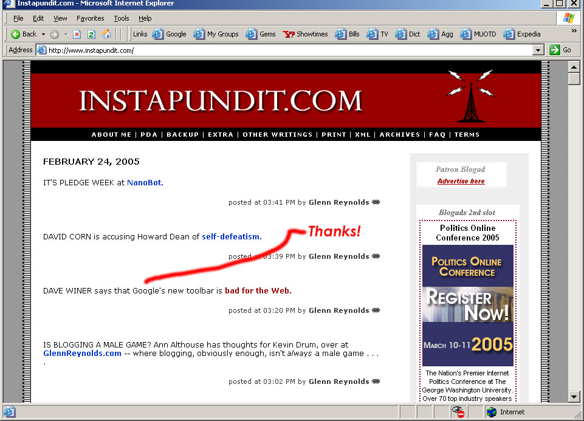Click the permalink icon for 03:20 PM post

[x=376, y=310]
